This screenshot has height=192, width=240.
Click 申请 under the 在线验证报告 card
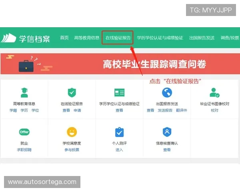click(77, 110)
